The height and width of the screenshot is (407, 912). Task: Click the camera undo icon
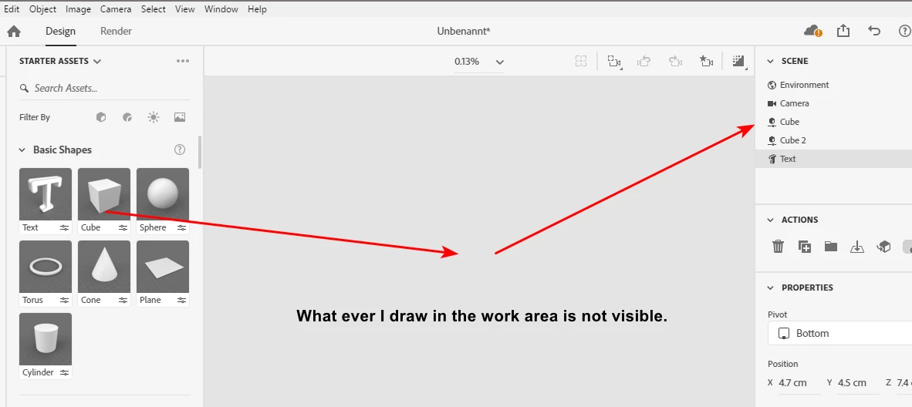(643, 61)
